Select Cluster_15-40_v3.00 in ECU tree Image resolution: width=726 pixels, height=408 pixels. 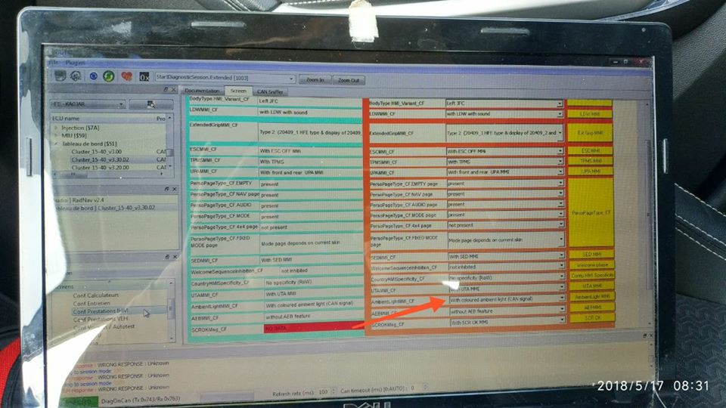97,152
